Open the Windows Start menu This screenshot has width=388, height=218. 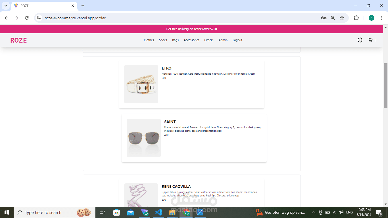(7, 212)
